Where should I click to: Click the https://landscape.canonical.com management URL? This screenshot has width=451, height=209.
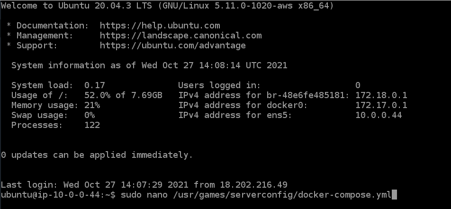[x=181, y=36]
